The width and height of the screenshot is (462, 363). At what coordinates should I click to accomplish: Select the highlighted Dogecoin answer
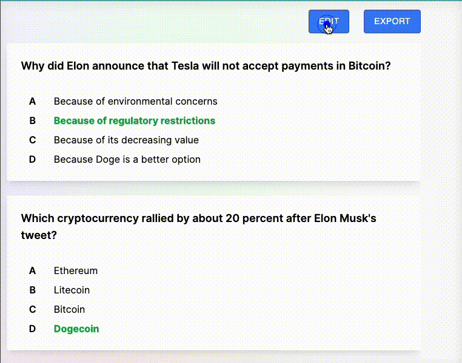coord(76,329)
